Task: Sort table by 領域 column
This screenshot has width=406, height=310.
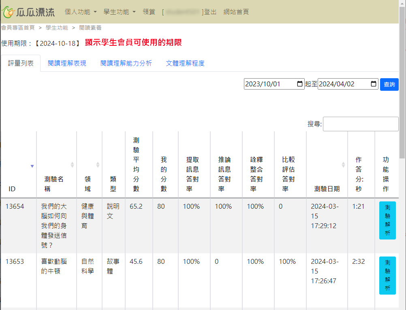Action: 90,165
